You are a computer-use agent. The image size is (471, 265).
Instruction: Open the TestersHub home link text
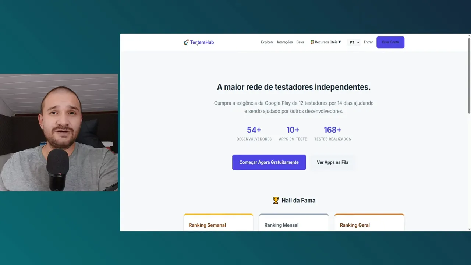(202, 42)
